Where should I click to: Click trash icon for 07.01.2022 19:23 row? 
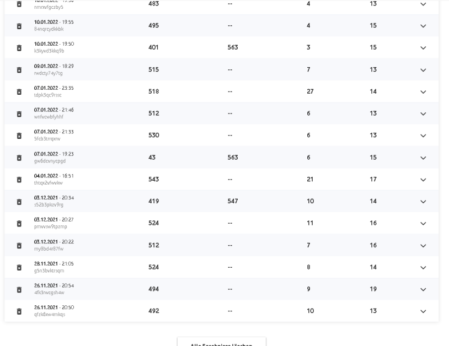tap(19, 158)
